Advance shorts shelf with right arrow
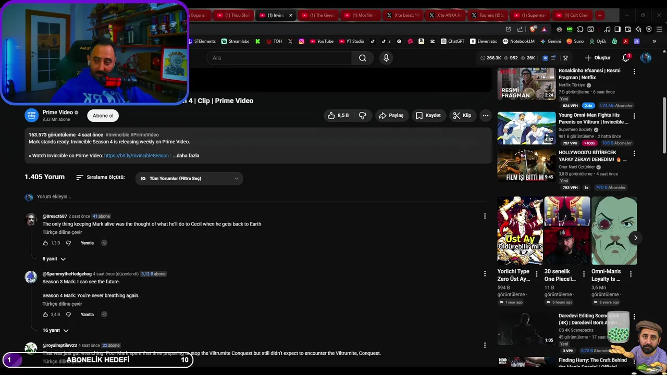 coord(635,238)
